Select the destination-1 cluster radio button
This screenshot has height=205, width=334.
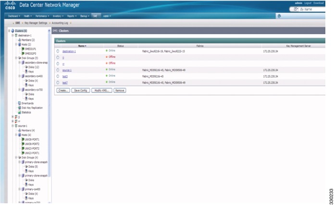[58, 51]
